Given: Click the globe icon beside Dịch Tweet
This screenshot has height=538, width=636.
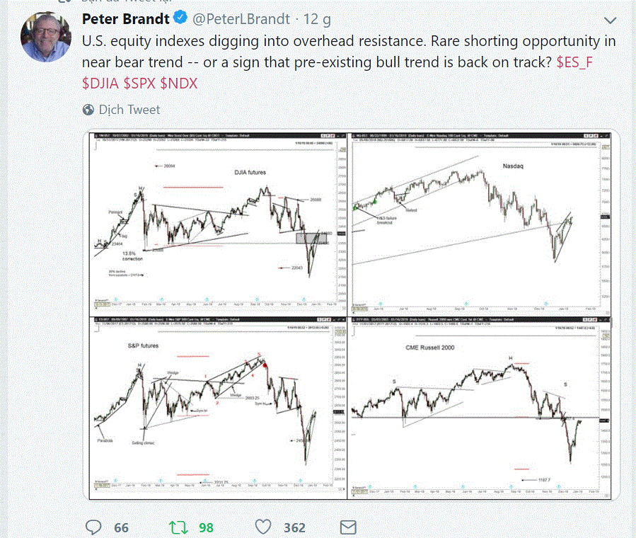Looking at the screenshot, I should [x=88, y=110].
